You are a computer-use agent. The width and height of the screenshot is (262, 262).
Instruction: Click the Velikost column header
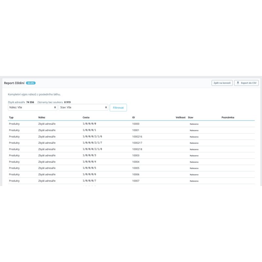180,117
